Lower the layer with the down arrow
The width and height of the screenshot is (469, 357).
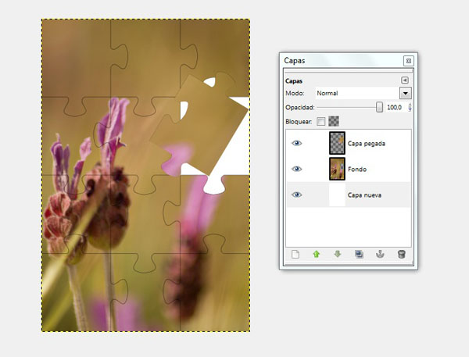338,255
